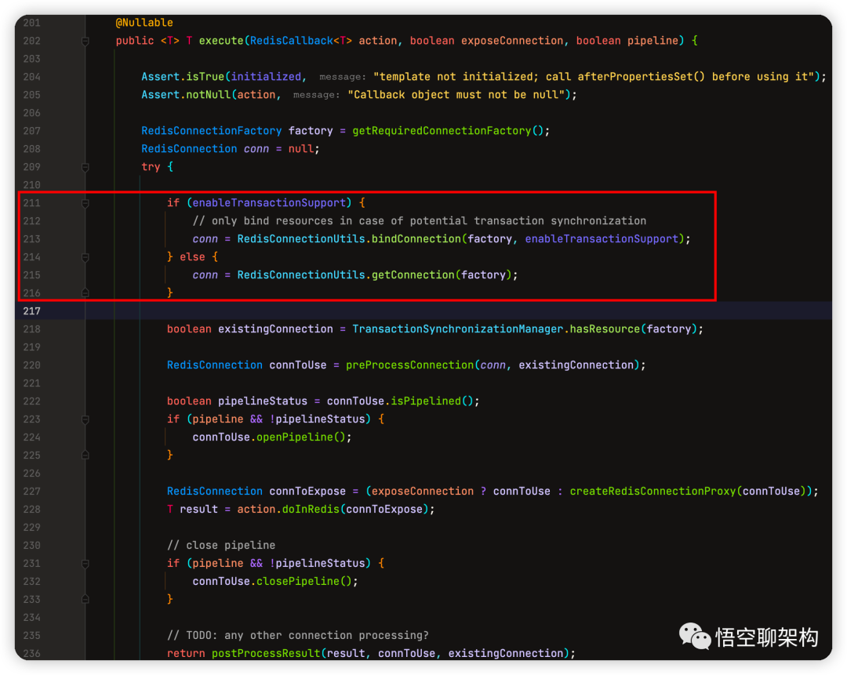This screenshot has height=675, width=847.
Task: Click the fold end marker on line 233
Action: coord(85,600)
